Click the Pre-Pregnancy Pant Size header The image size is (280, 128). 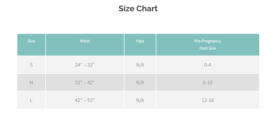point(208,45)
